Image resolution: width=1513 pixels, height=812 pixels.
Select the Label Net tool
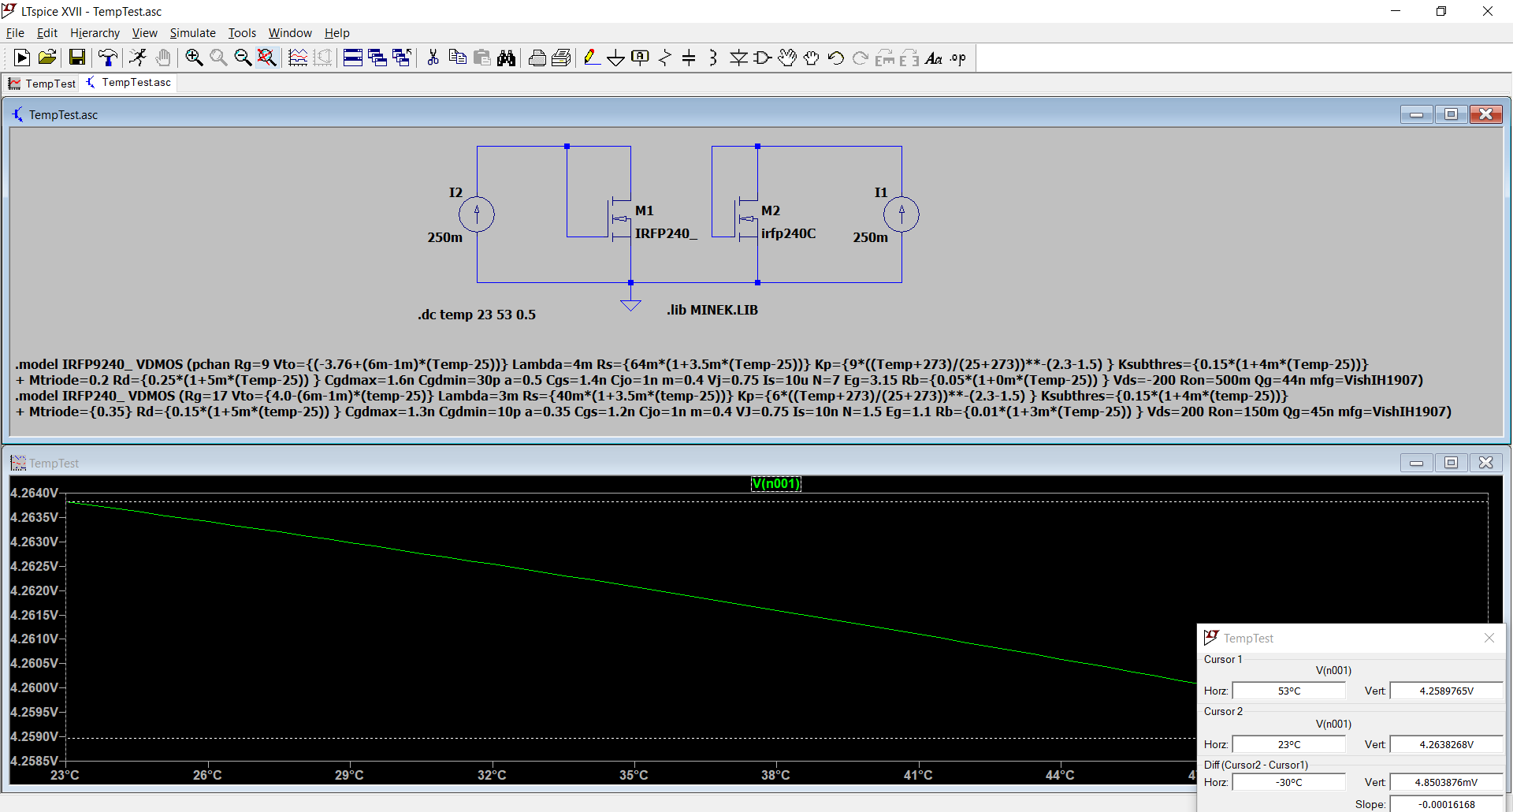pos(641,58)
